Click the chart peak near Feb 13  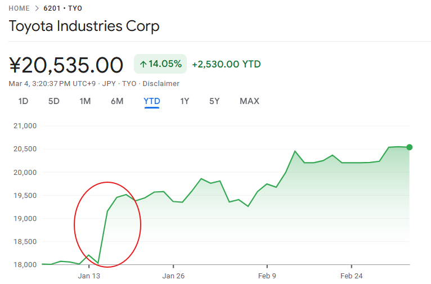click(x=295, y=151)
